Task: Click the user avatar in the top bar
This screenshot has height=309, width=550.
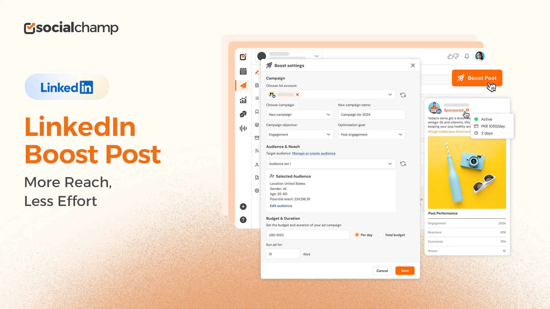Action: pyautogui.click(x=480, y=56)
